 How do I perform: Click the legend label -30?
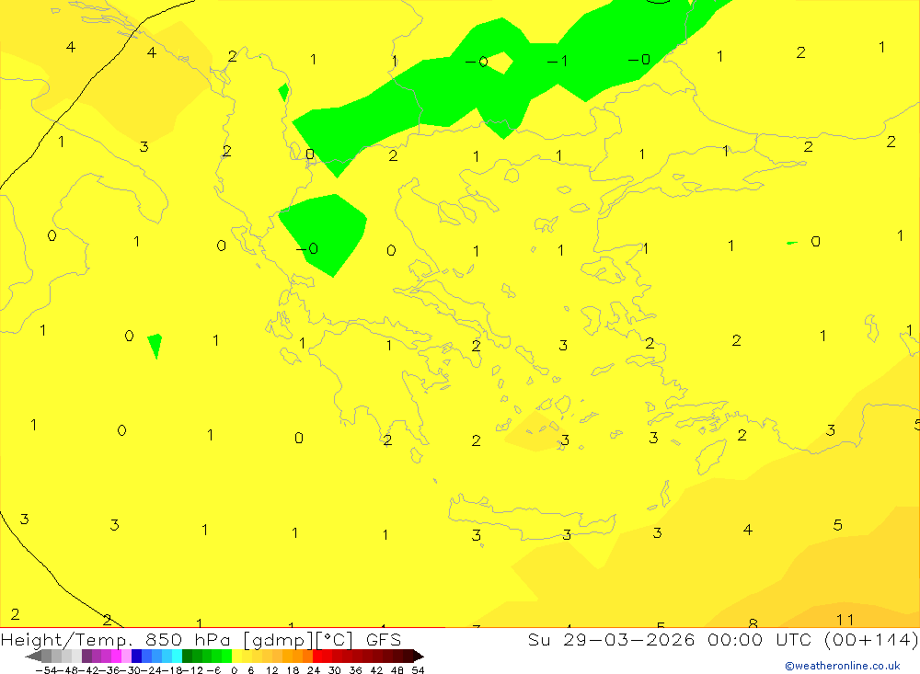click(x=131, y=670)
